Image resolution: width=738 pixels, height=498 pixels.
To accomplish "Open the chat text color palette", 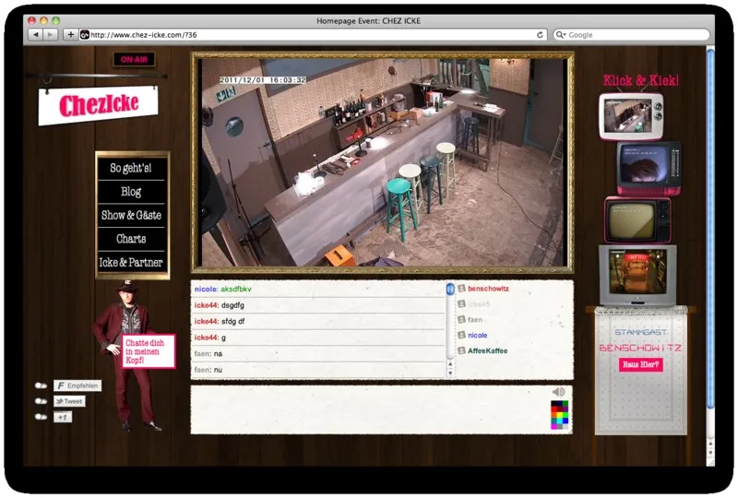I will coord(560,415).
